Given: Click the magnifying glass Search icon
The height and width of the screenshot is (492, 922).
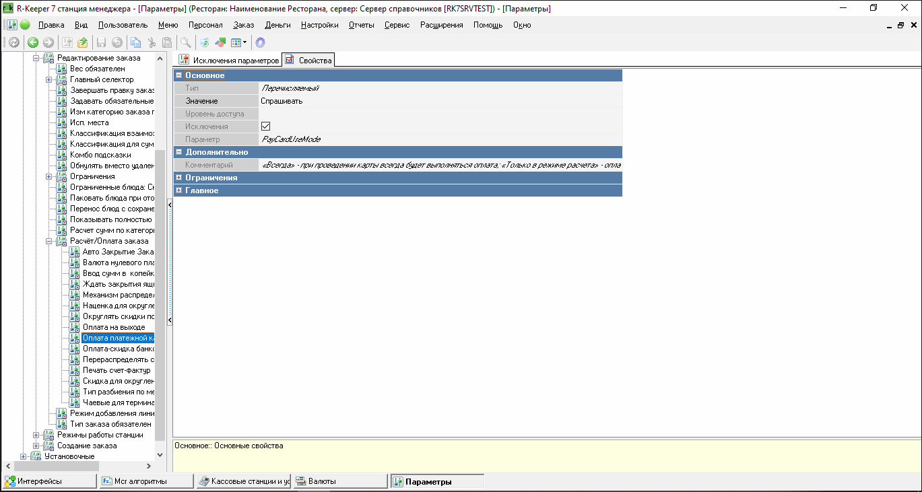Looking at the screenshot, I should tap(185, 42).
